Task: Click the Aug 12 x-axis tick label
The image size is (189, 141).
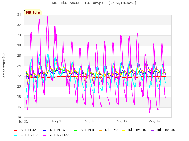Action: pos(122,121)
